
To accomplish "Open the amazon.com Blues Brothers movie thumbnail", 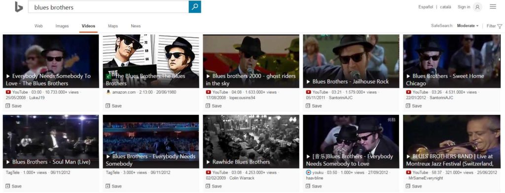I will pyautogui.click(x=151, y=61).
